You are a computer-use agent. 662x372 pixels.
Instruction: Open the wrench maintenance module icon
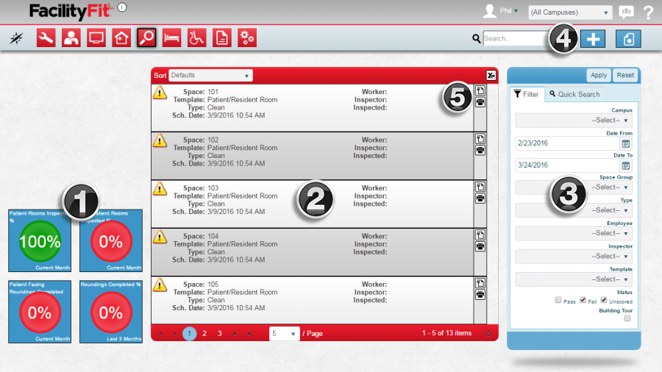tap(46, 38)
